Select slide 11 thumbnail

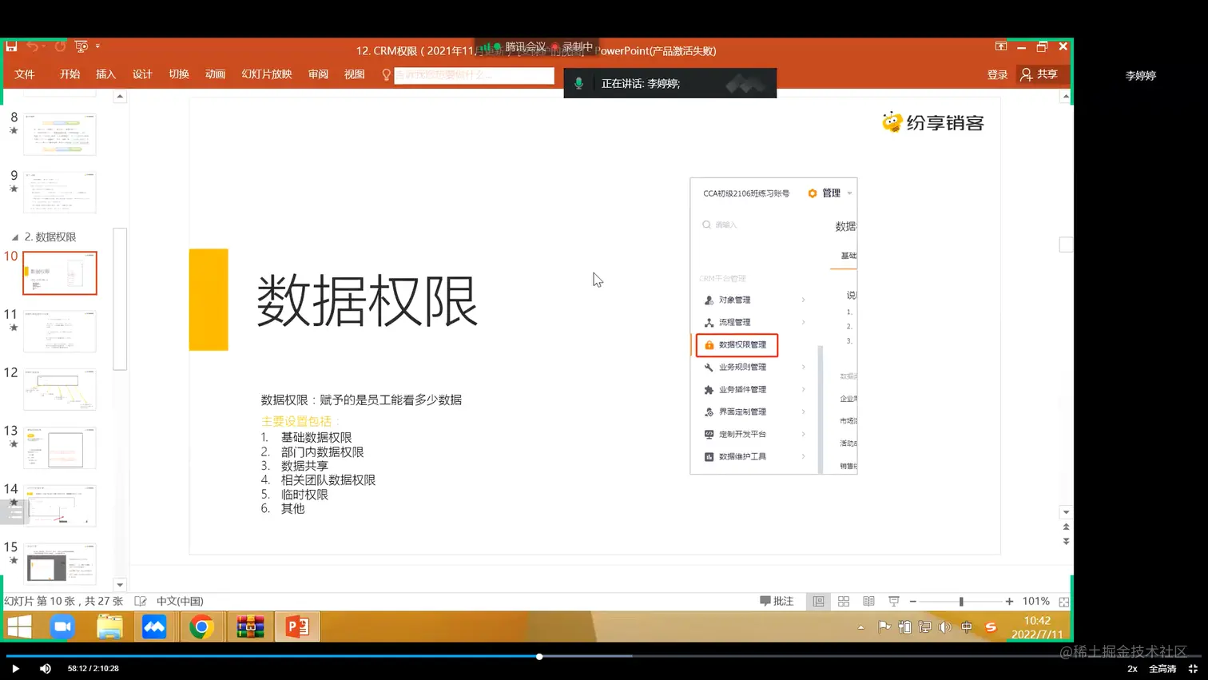[60, 332]
